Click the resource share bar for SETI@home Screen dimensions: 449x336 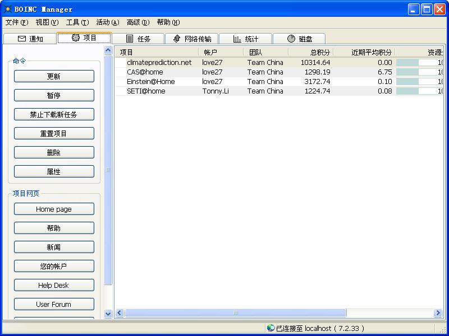point(419,91)
